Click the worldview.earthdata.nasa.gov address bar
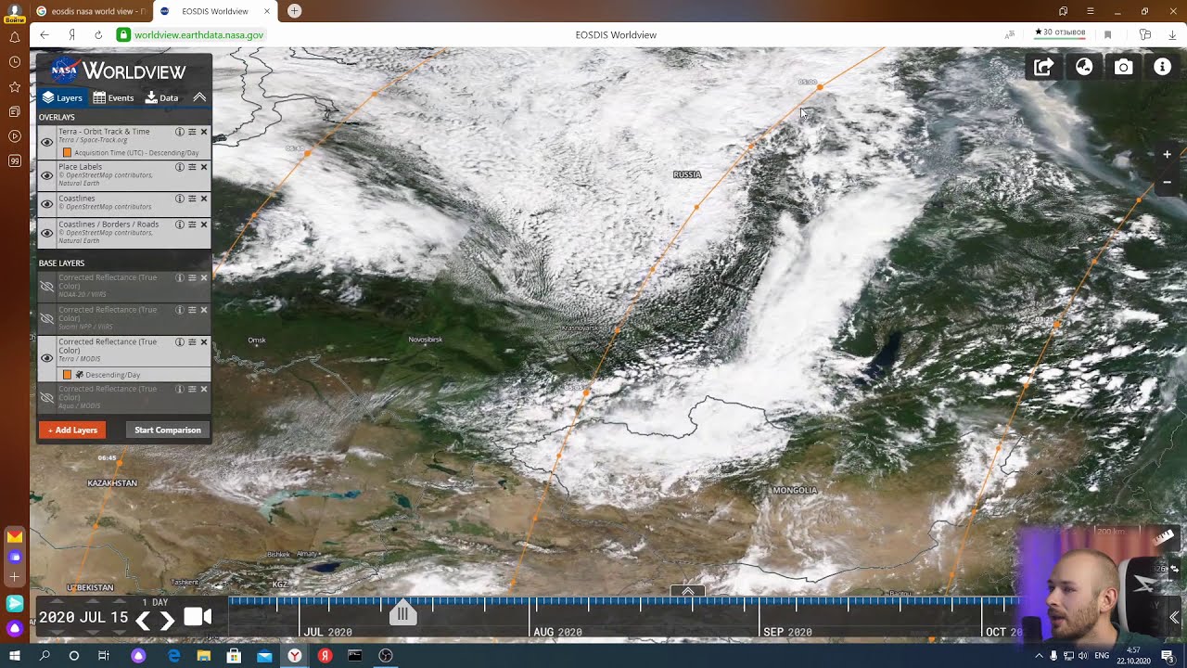 [x=198, y=34]
